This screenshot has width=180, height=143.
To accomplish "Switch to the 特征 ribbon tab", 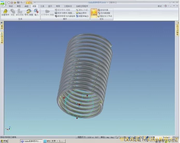I will click(11, 6).
